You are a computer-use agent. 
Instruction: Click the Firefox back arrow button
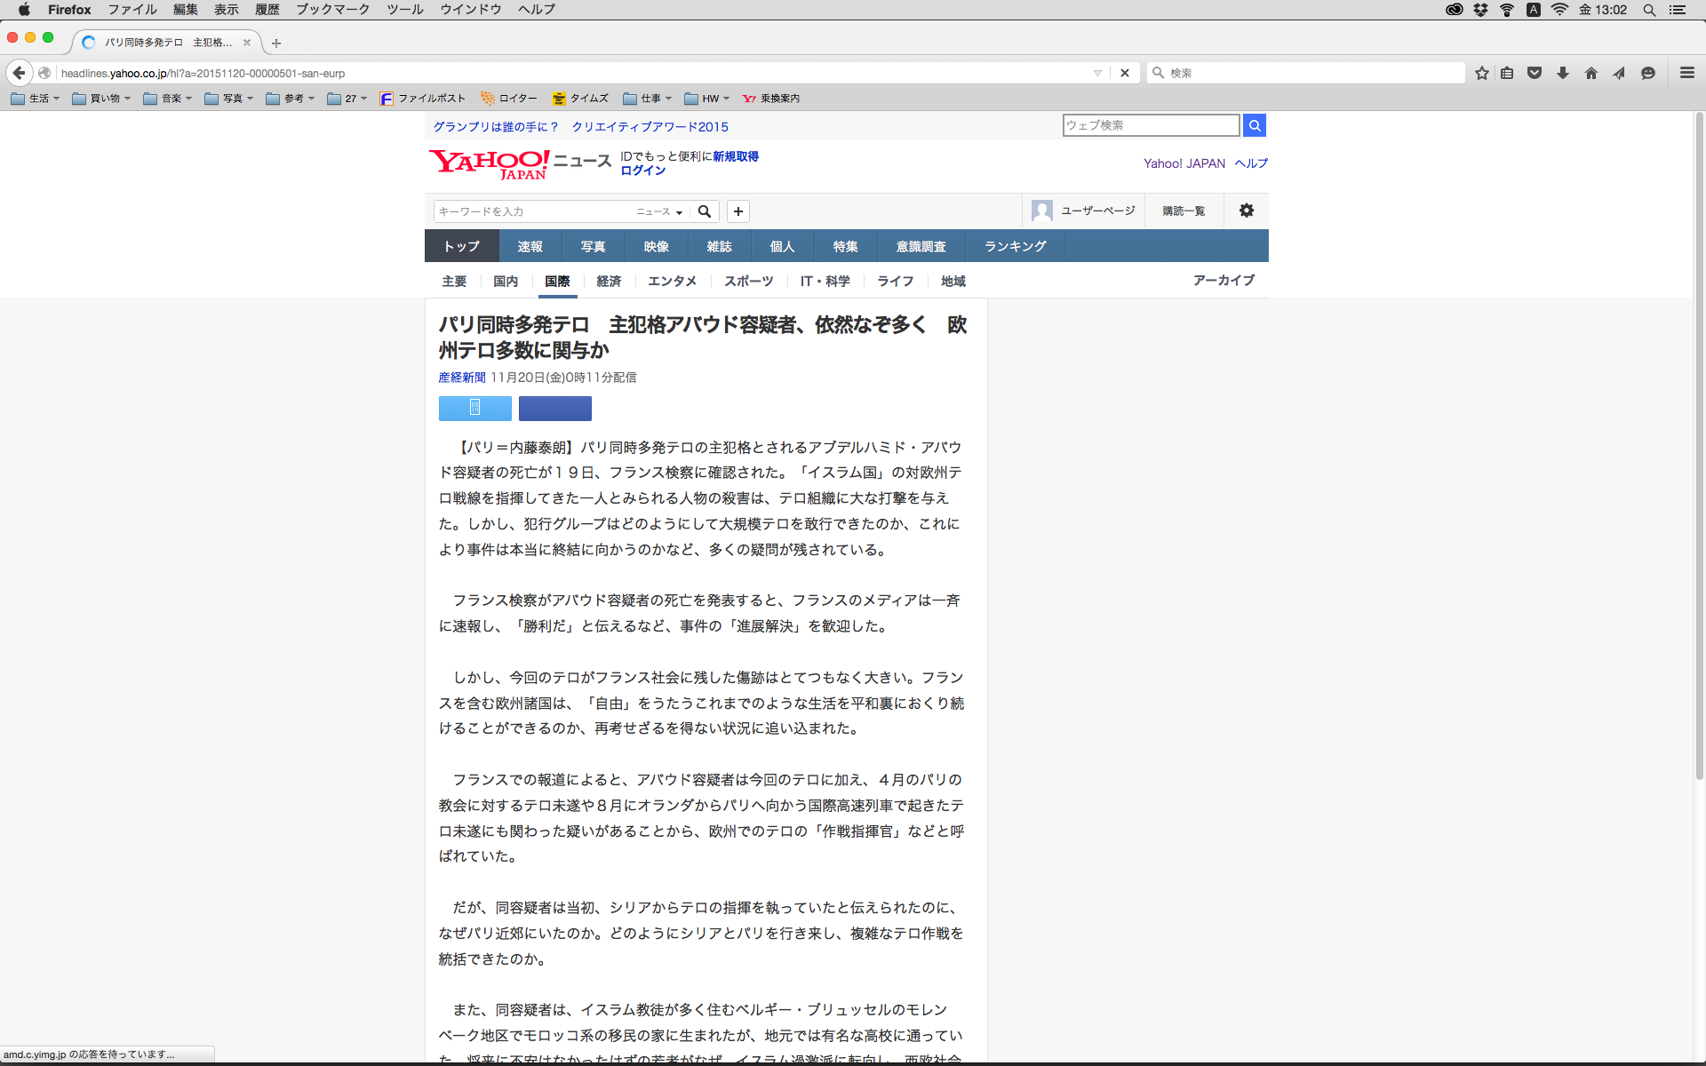pyautogui.click(x=19, y=73)
